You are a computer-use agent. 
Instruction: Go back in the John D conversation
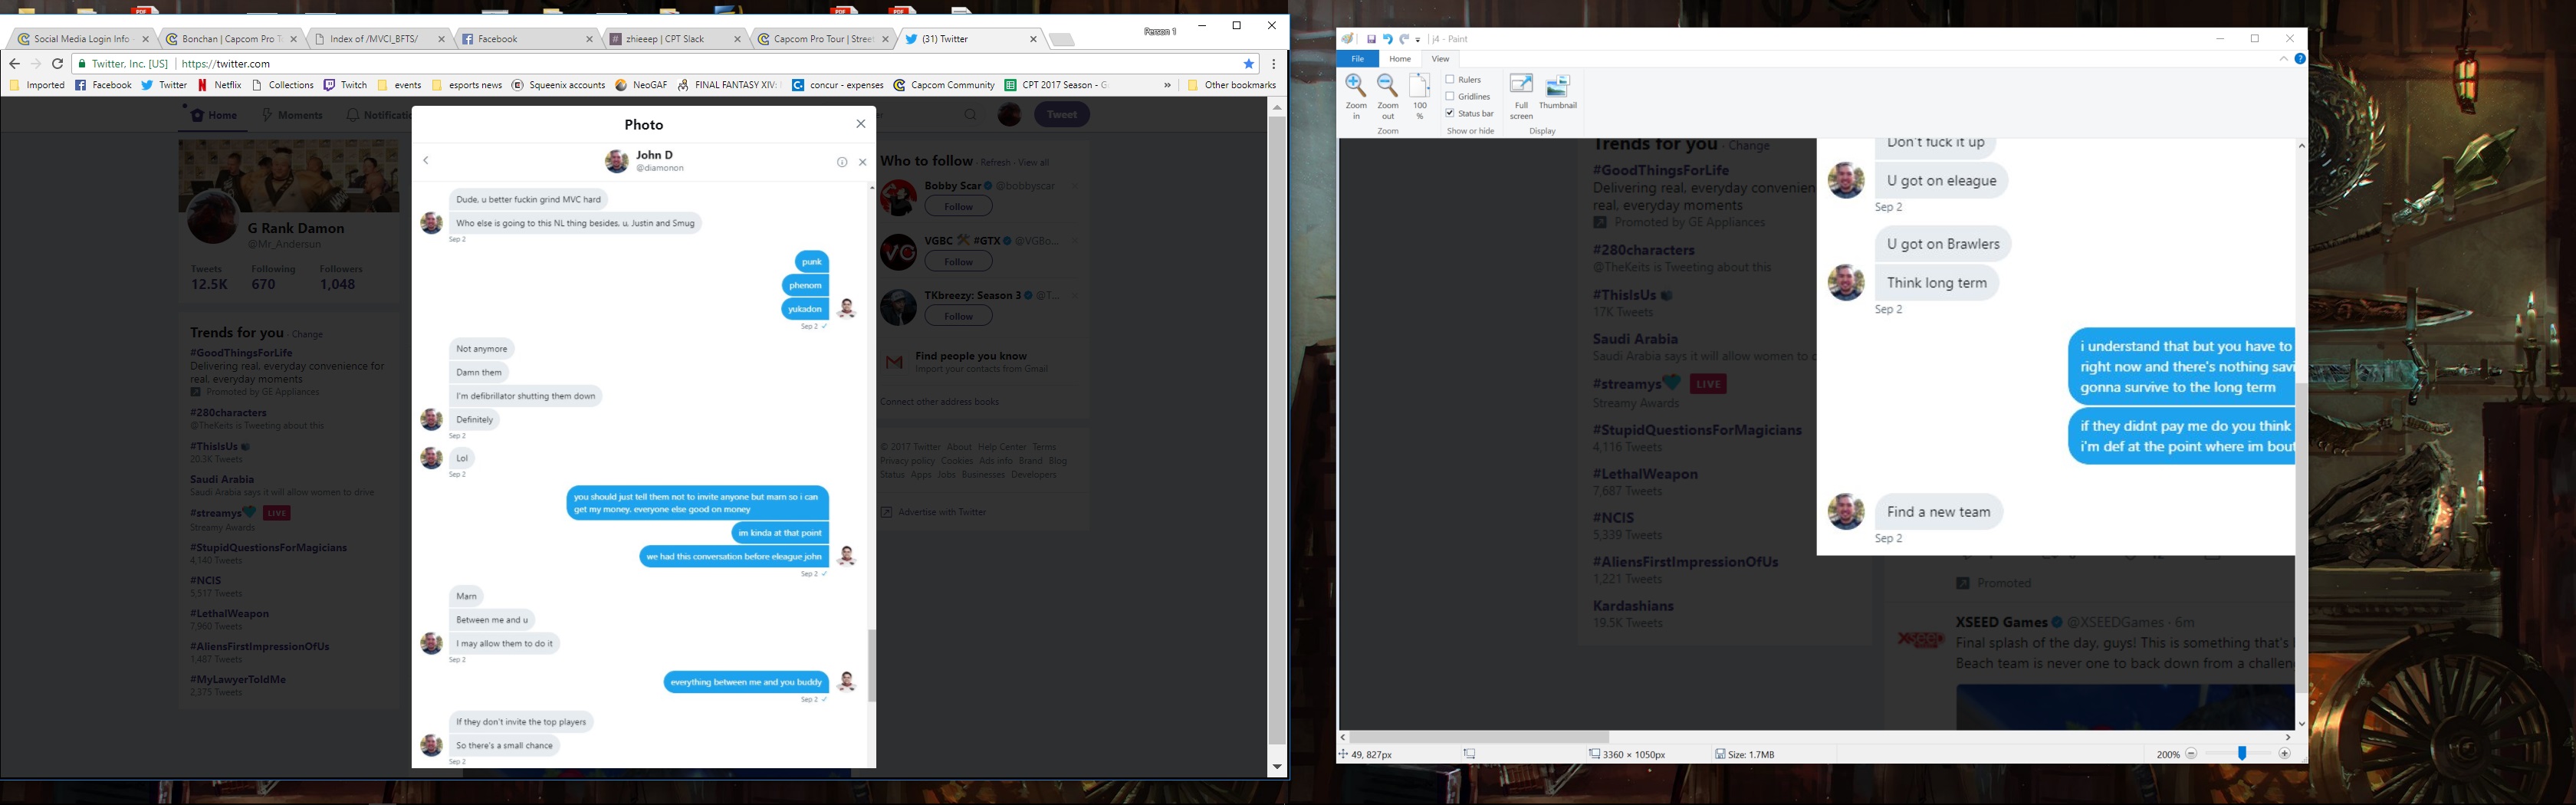pos(426,161)
